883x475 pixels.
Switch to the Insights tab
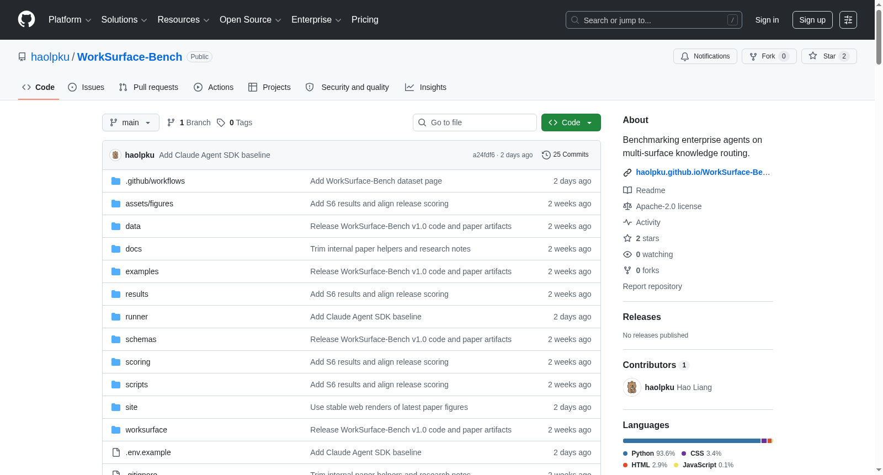425,87
